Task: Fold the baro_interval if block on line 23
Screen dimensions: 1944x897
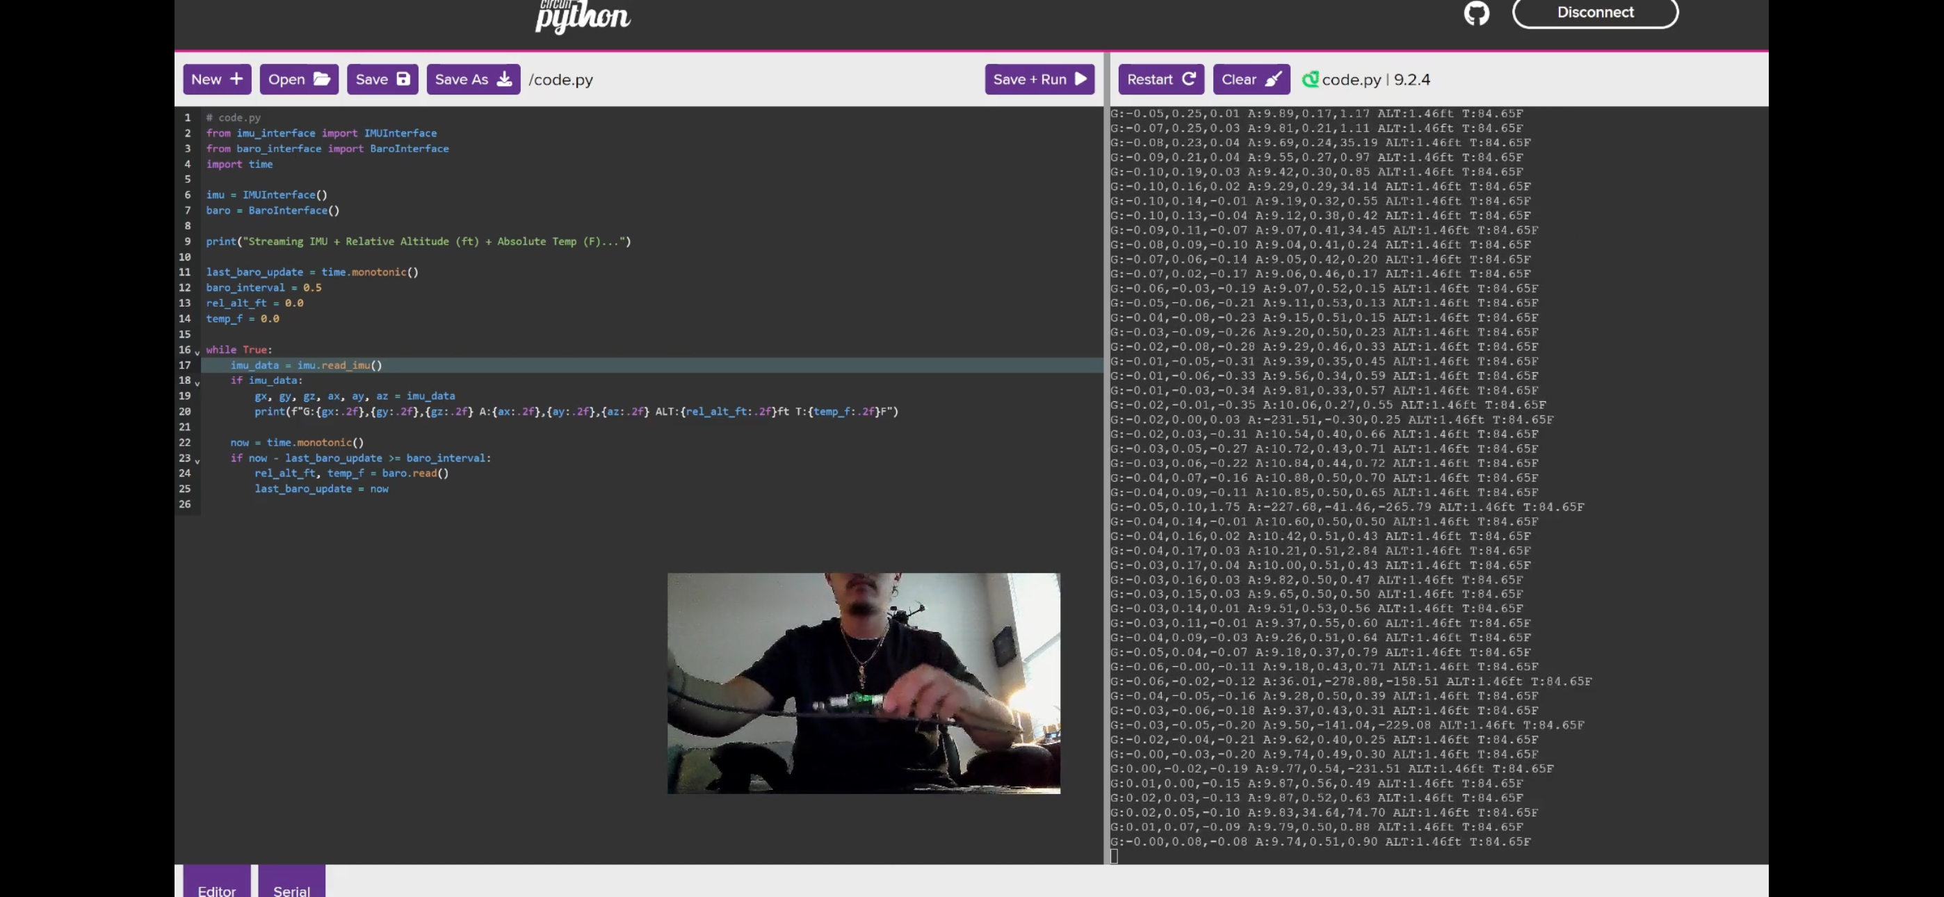Action: coord(197,461)
